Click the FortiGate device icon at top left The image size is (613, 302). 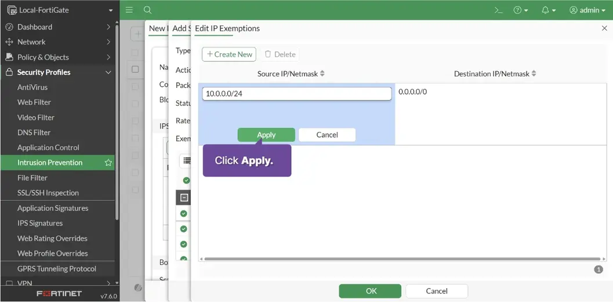coord(12,10)
